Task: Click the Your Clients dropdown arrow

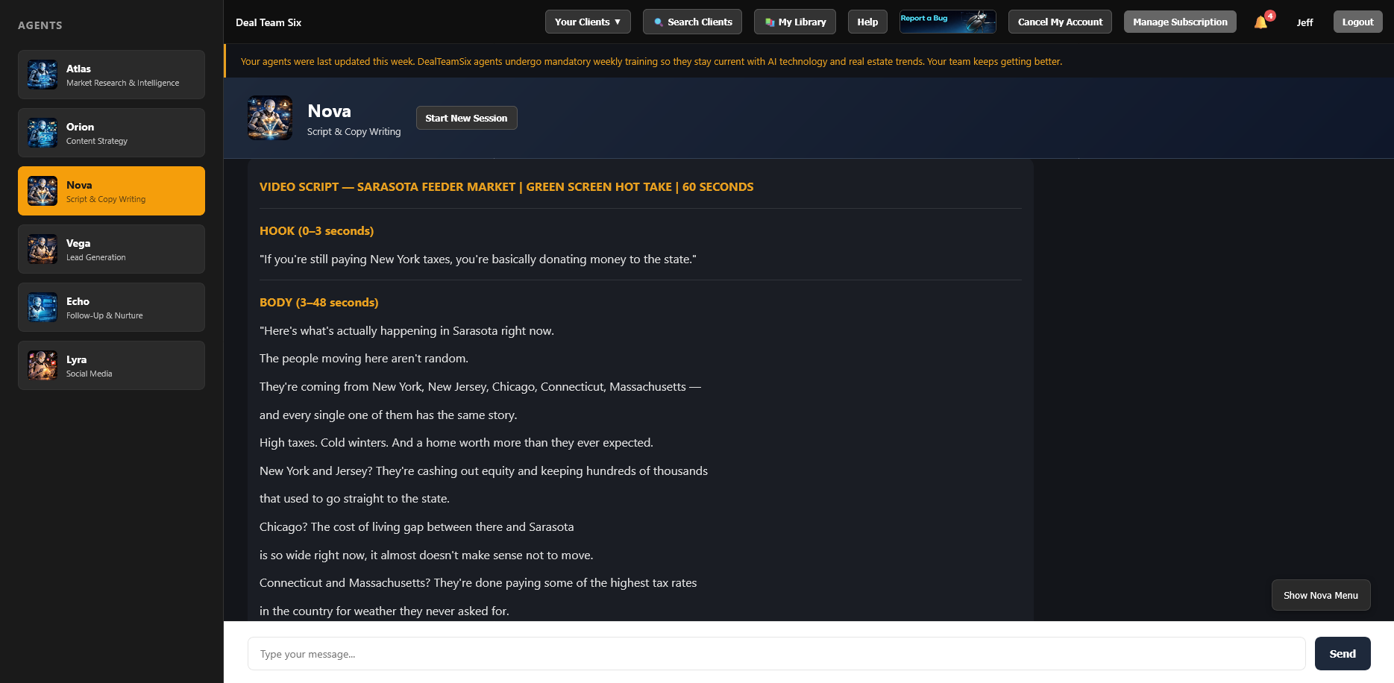Action: tap(618, 22)
